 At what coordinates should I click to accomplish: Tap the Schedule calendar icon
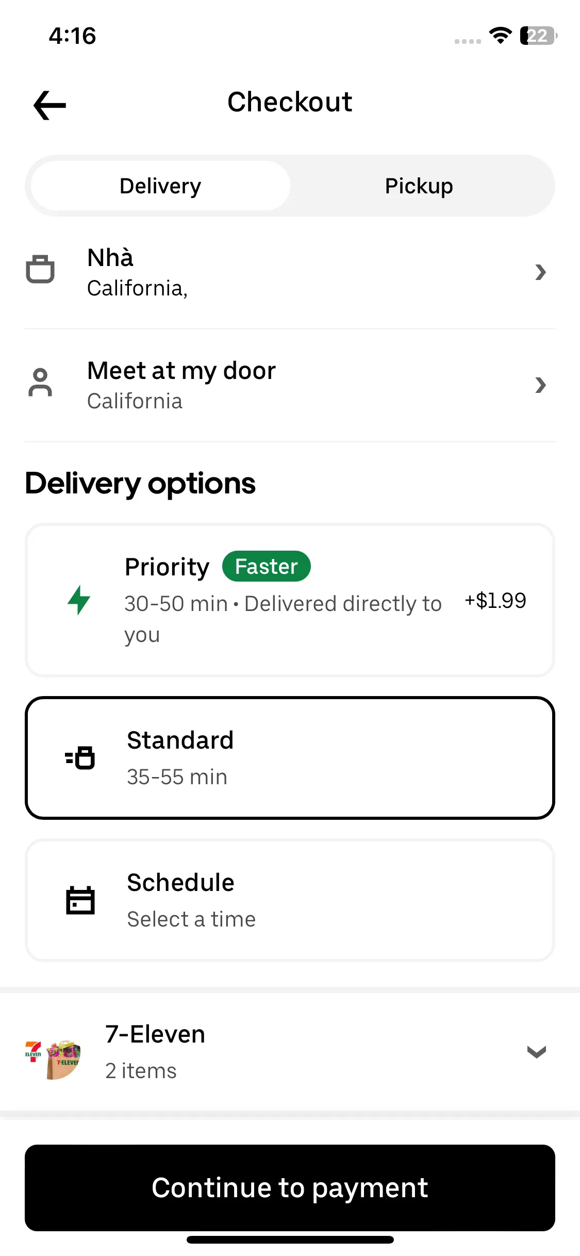[80, 900]
